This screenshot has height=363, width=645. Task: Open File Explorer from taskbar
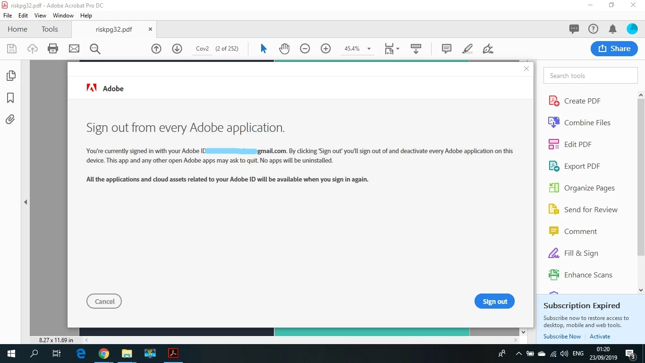[x=127, y=354]
